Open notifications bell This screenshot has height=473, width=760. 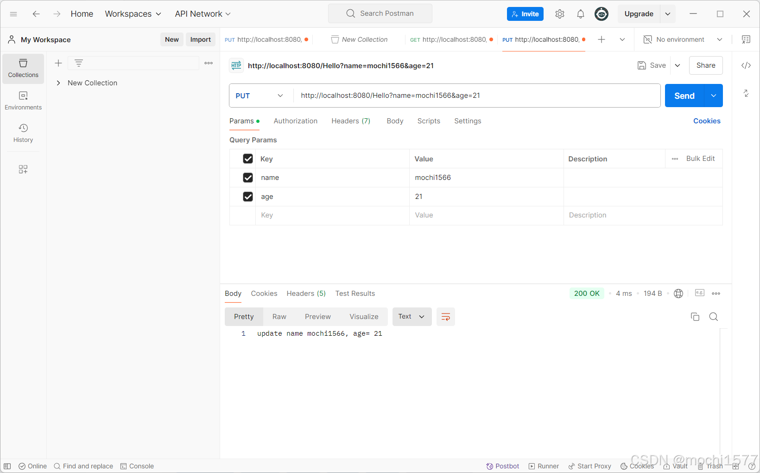click(x=581, y=14)
